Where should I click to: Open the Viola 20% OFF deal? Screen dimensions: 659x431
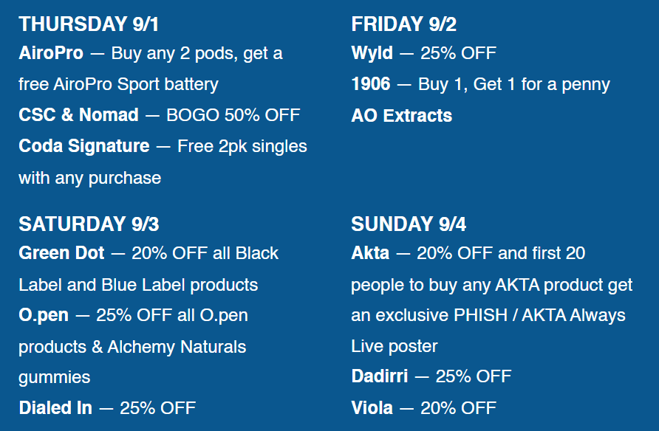pyautogui.click(x=423, y=408)
